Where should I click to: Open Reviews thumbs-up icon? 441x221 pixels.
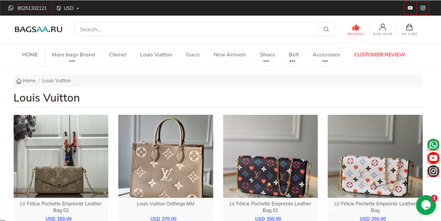click(356, 28)
